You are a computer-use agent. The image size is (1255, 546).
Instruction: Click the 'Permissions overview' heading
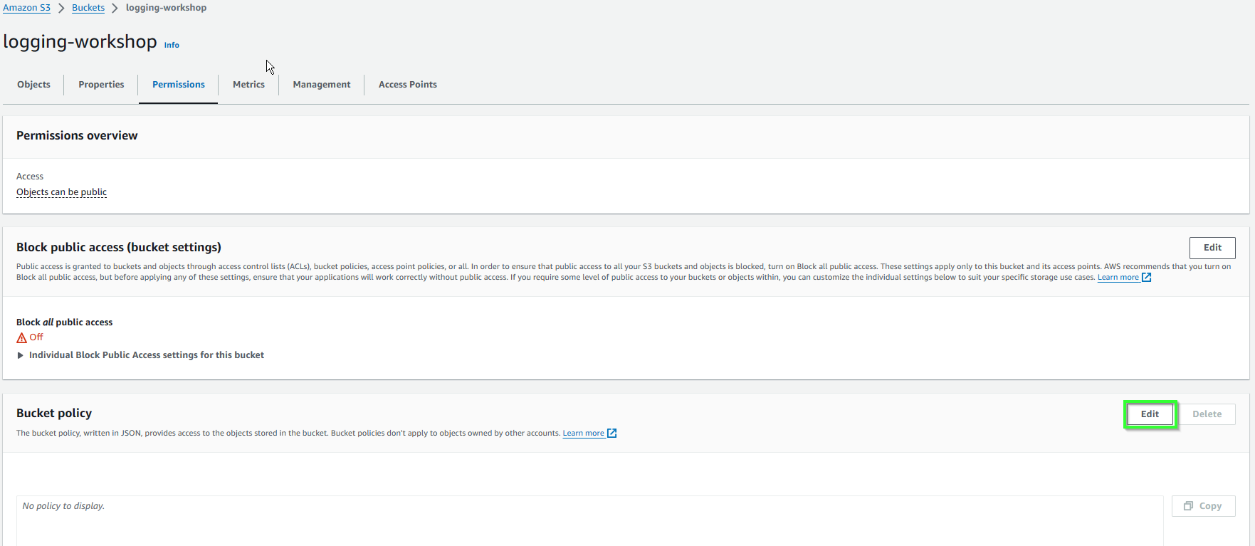tap(77, 136)
